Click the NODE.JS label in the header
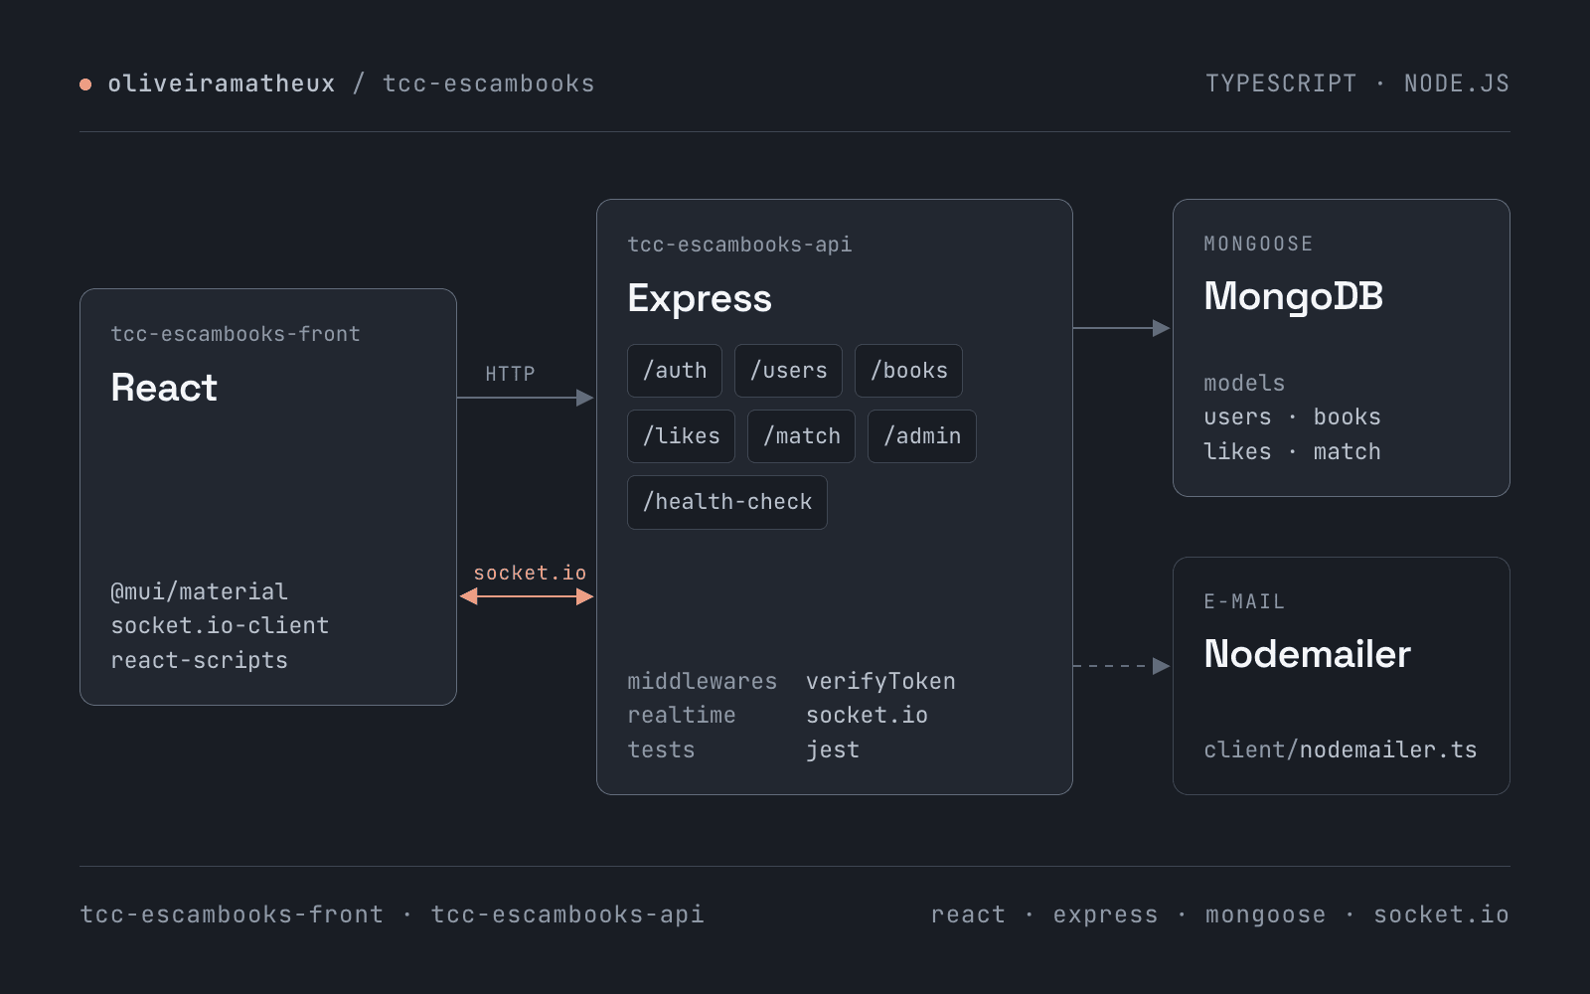 coord(1457,83)
